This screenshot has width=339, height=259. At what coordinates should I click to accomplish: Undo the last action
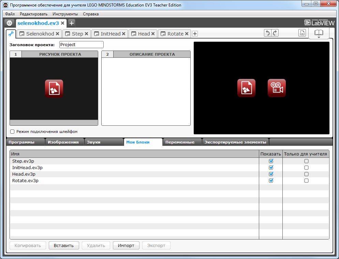[268, 33]
